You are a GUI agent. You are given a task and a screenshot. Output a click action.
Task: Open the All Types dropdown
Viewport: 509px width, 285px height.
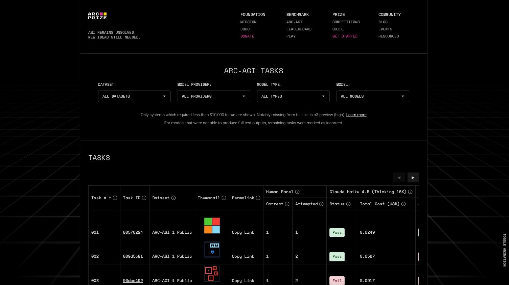(293, 96)
